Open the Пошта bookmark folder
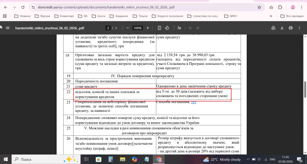 point(140,16)
